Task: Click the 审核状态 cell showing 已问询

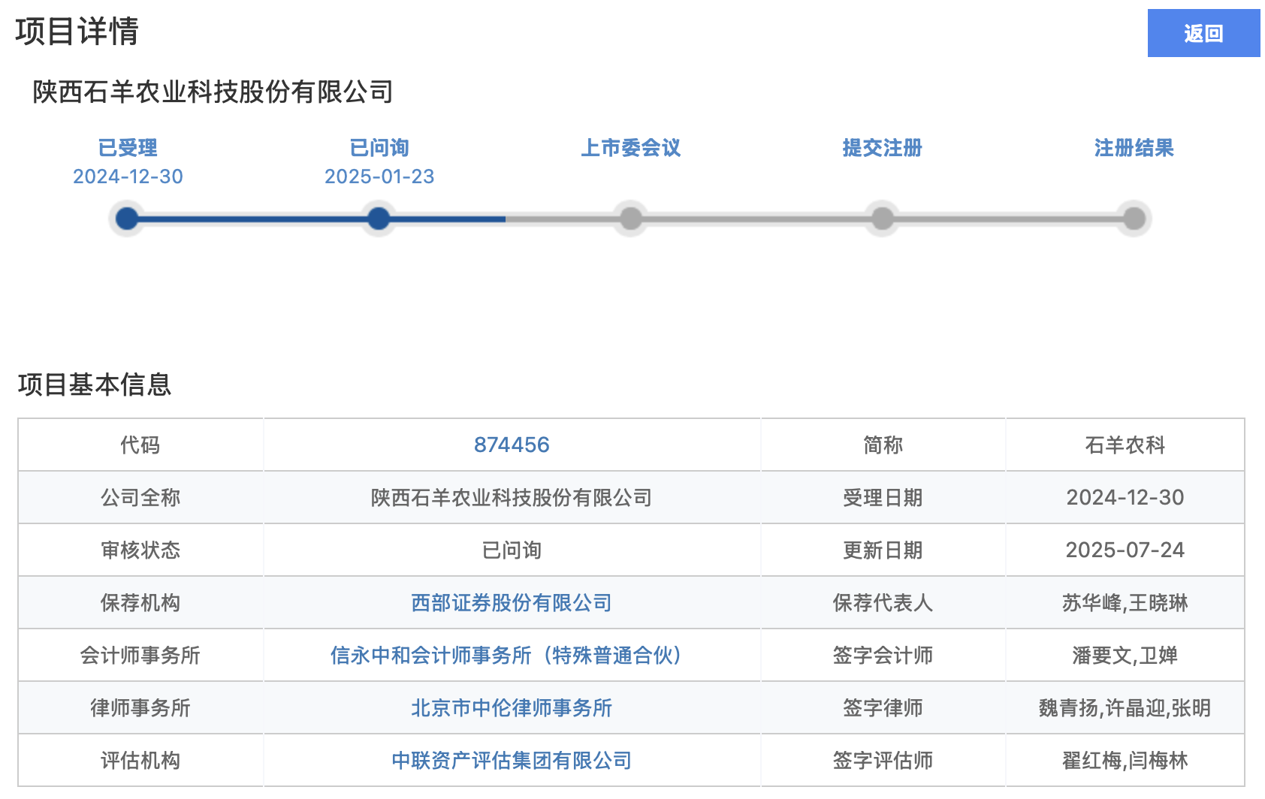Action: pyautogui.click(x=512, y=550)
